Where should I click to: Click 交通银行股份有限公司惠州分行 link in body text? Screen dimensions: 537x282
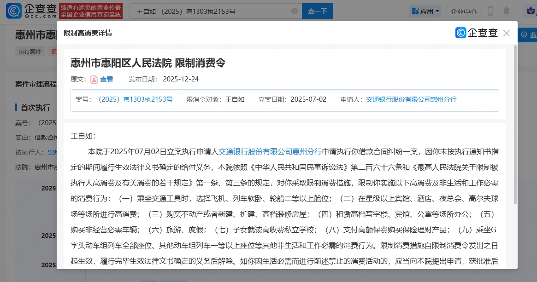pyautogui.click(x=270, y=151)
